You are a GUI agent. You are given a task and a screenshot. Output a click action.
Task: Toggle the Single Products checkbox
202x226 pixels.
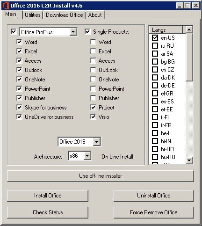(x=87, y=32)
